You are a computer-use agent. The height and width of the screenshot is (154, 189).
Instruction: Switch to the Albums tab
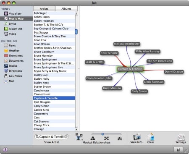tap(66, 9)
